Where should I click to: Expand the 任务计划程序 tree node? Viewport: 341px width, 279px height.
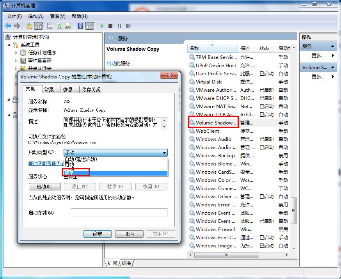click(x=16, y=53)
